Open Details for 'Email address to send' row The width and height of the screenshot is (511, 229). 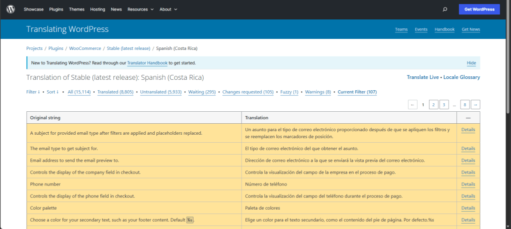468,160
